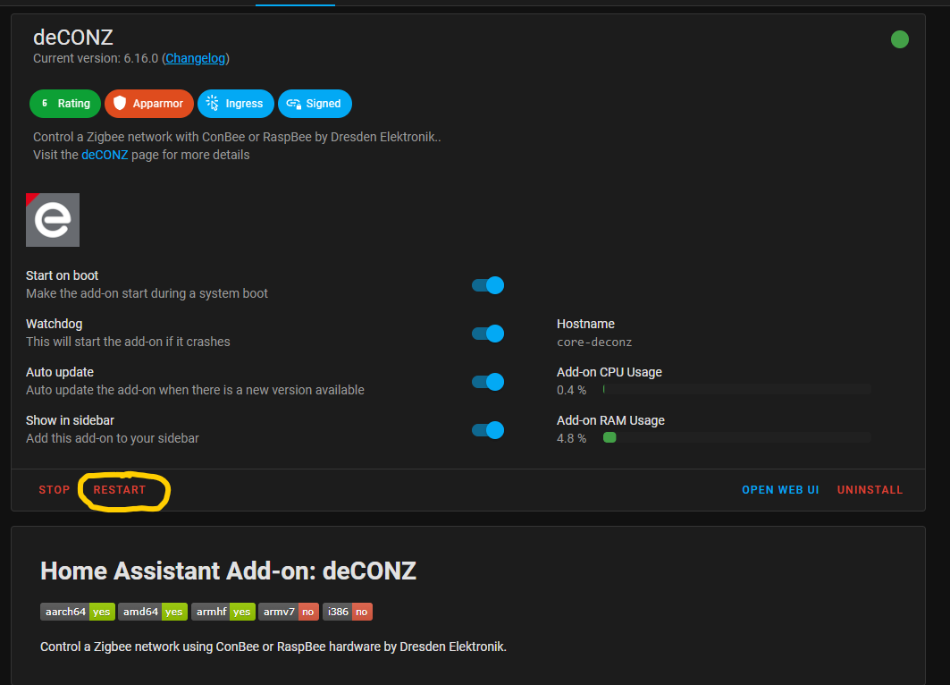Click the Show in sidebar label

click(71, 420)
